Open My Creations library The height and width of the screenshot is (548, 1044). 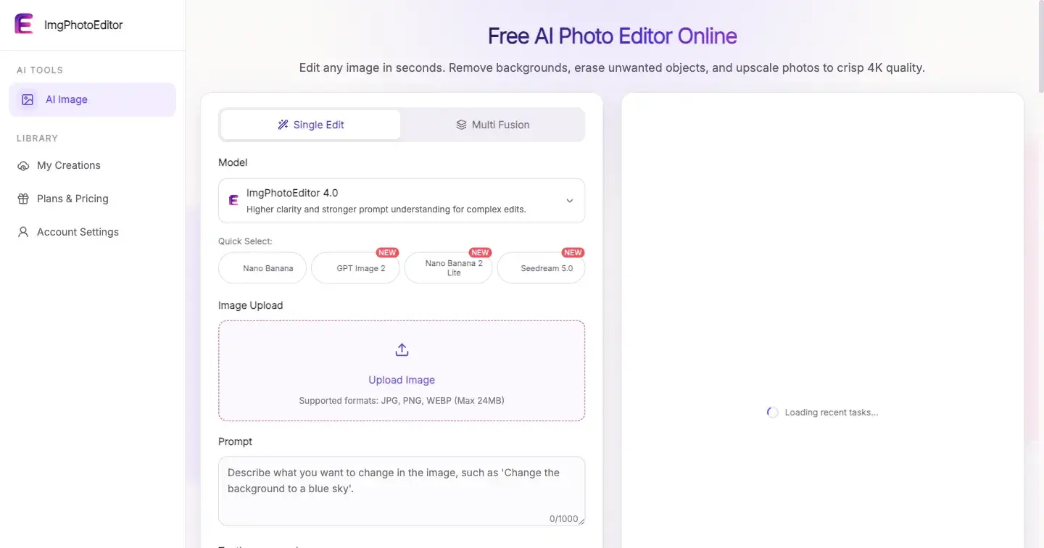click(x=92, y=166)
